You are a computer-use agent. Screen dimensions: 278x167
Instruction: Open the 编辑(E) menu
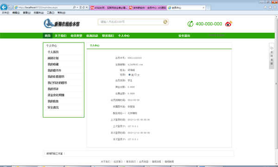coord(16,13)
